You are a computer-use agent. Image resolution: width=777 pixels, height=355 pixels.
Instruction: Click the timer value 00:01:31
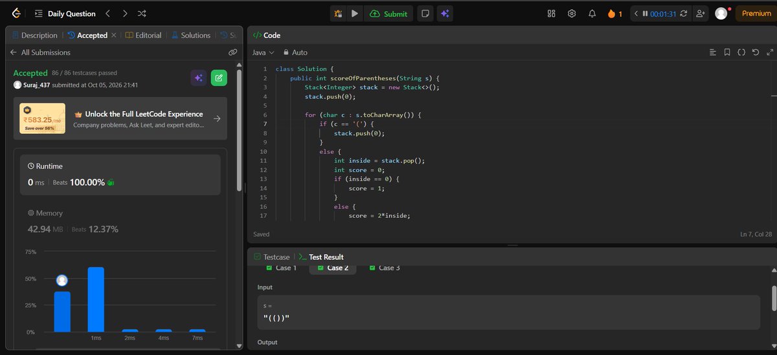[x=663, y=14]
